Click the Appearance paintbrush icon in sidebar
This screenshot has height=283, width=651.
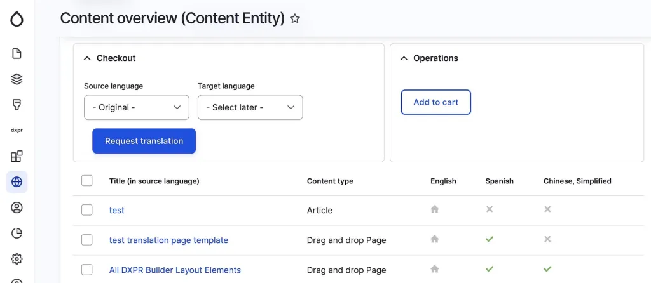click(17, 105)
